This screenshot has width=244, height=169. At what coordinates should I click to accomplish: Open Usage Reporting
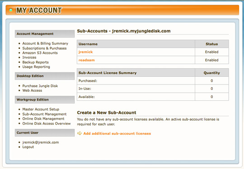[x=36, y=67]
